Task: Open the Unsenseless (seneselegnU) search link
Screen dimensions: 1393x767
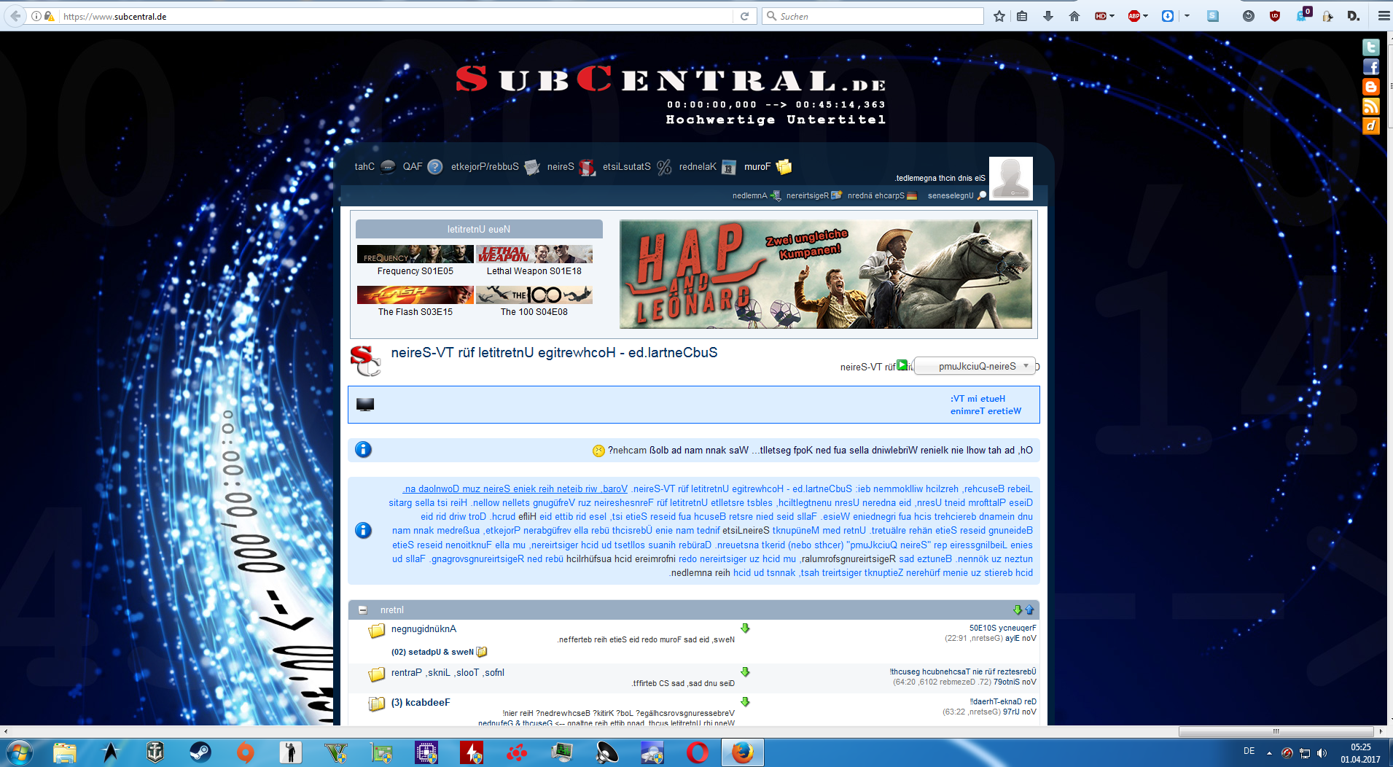Action: pos(950,195)
